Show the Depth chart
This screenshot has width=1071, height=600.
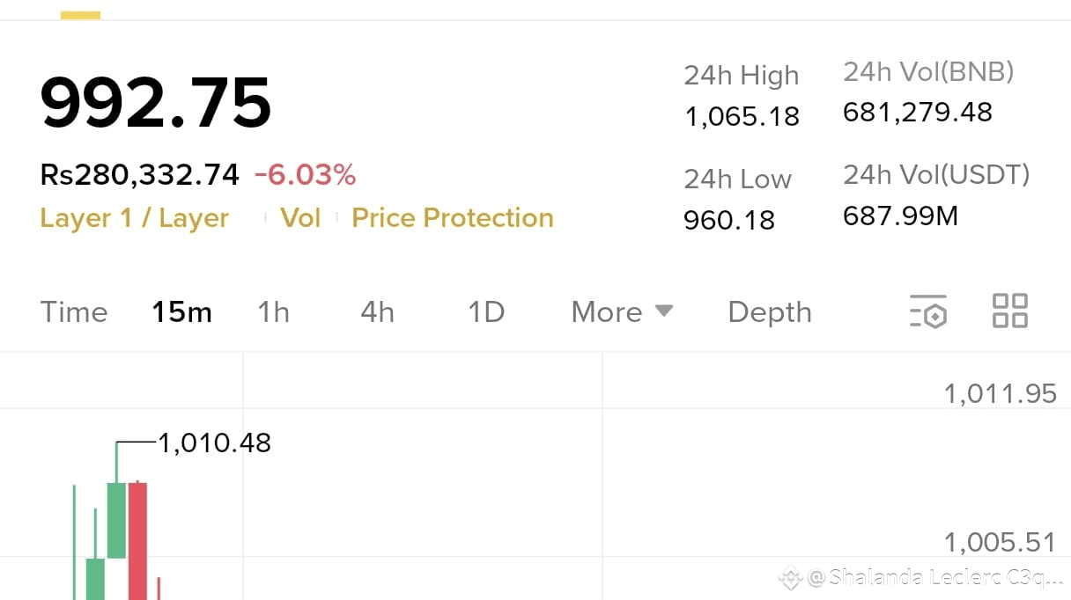[x=770, y=312]
